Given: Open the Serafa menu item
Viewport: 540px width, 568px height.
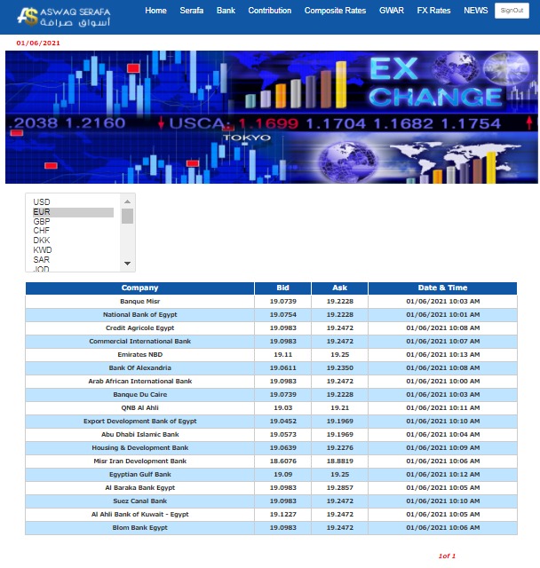Looking at the screenshot, I should 191,11.
